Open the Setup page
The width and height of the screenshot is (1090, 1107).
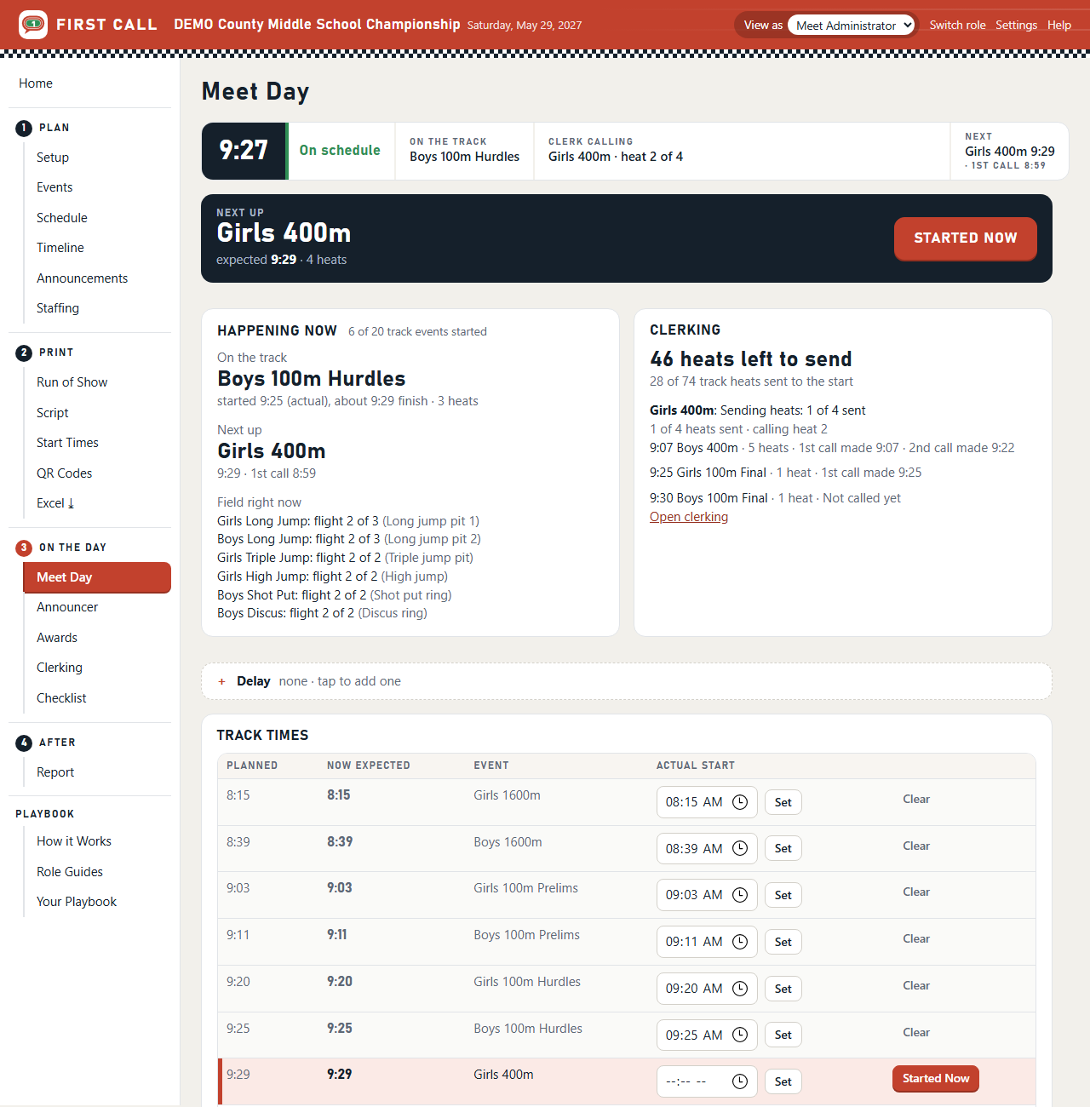click(53, 158)
